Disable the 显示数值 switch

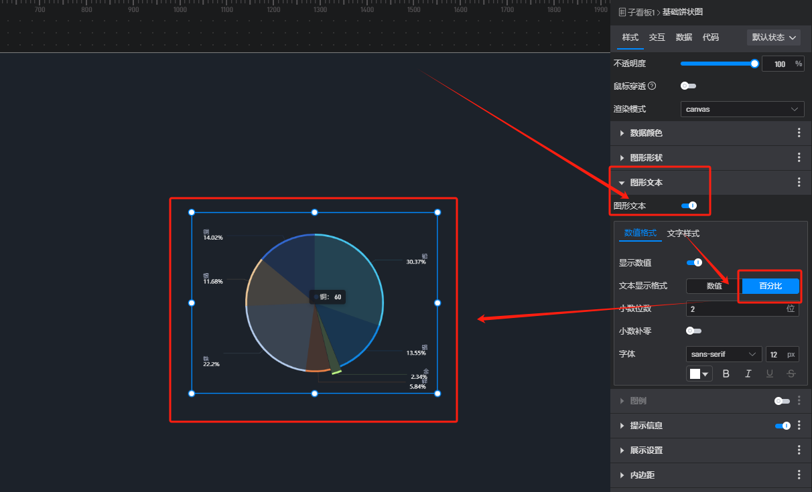point(694,263)
